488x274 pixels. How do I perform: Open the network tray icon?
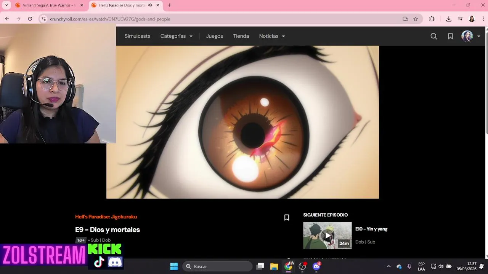433,266
